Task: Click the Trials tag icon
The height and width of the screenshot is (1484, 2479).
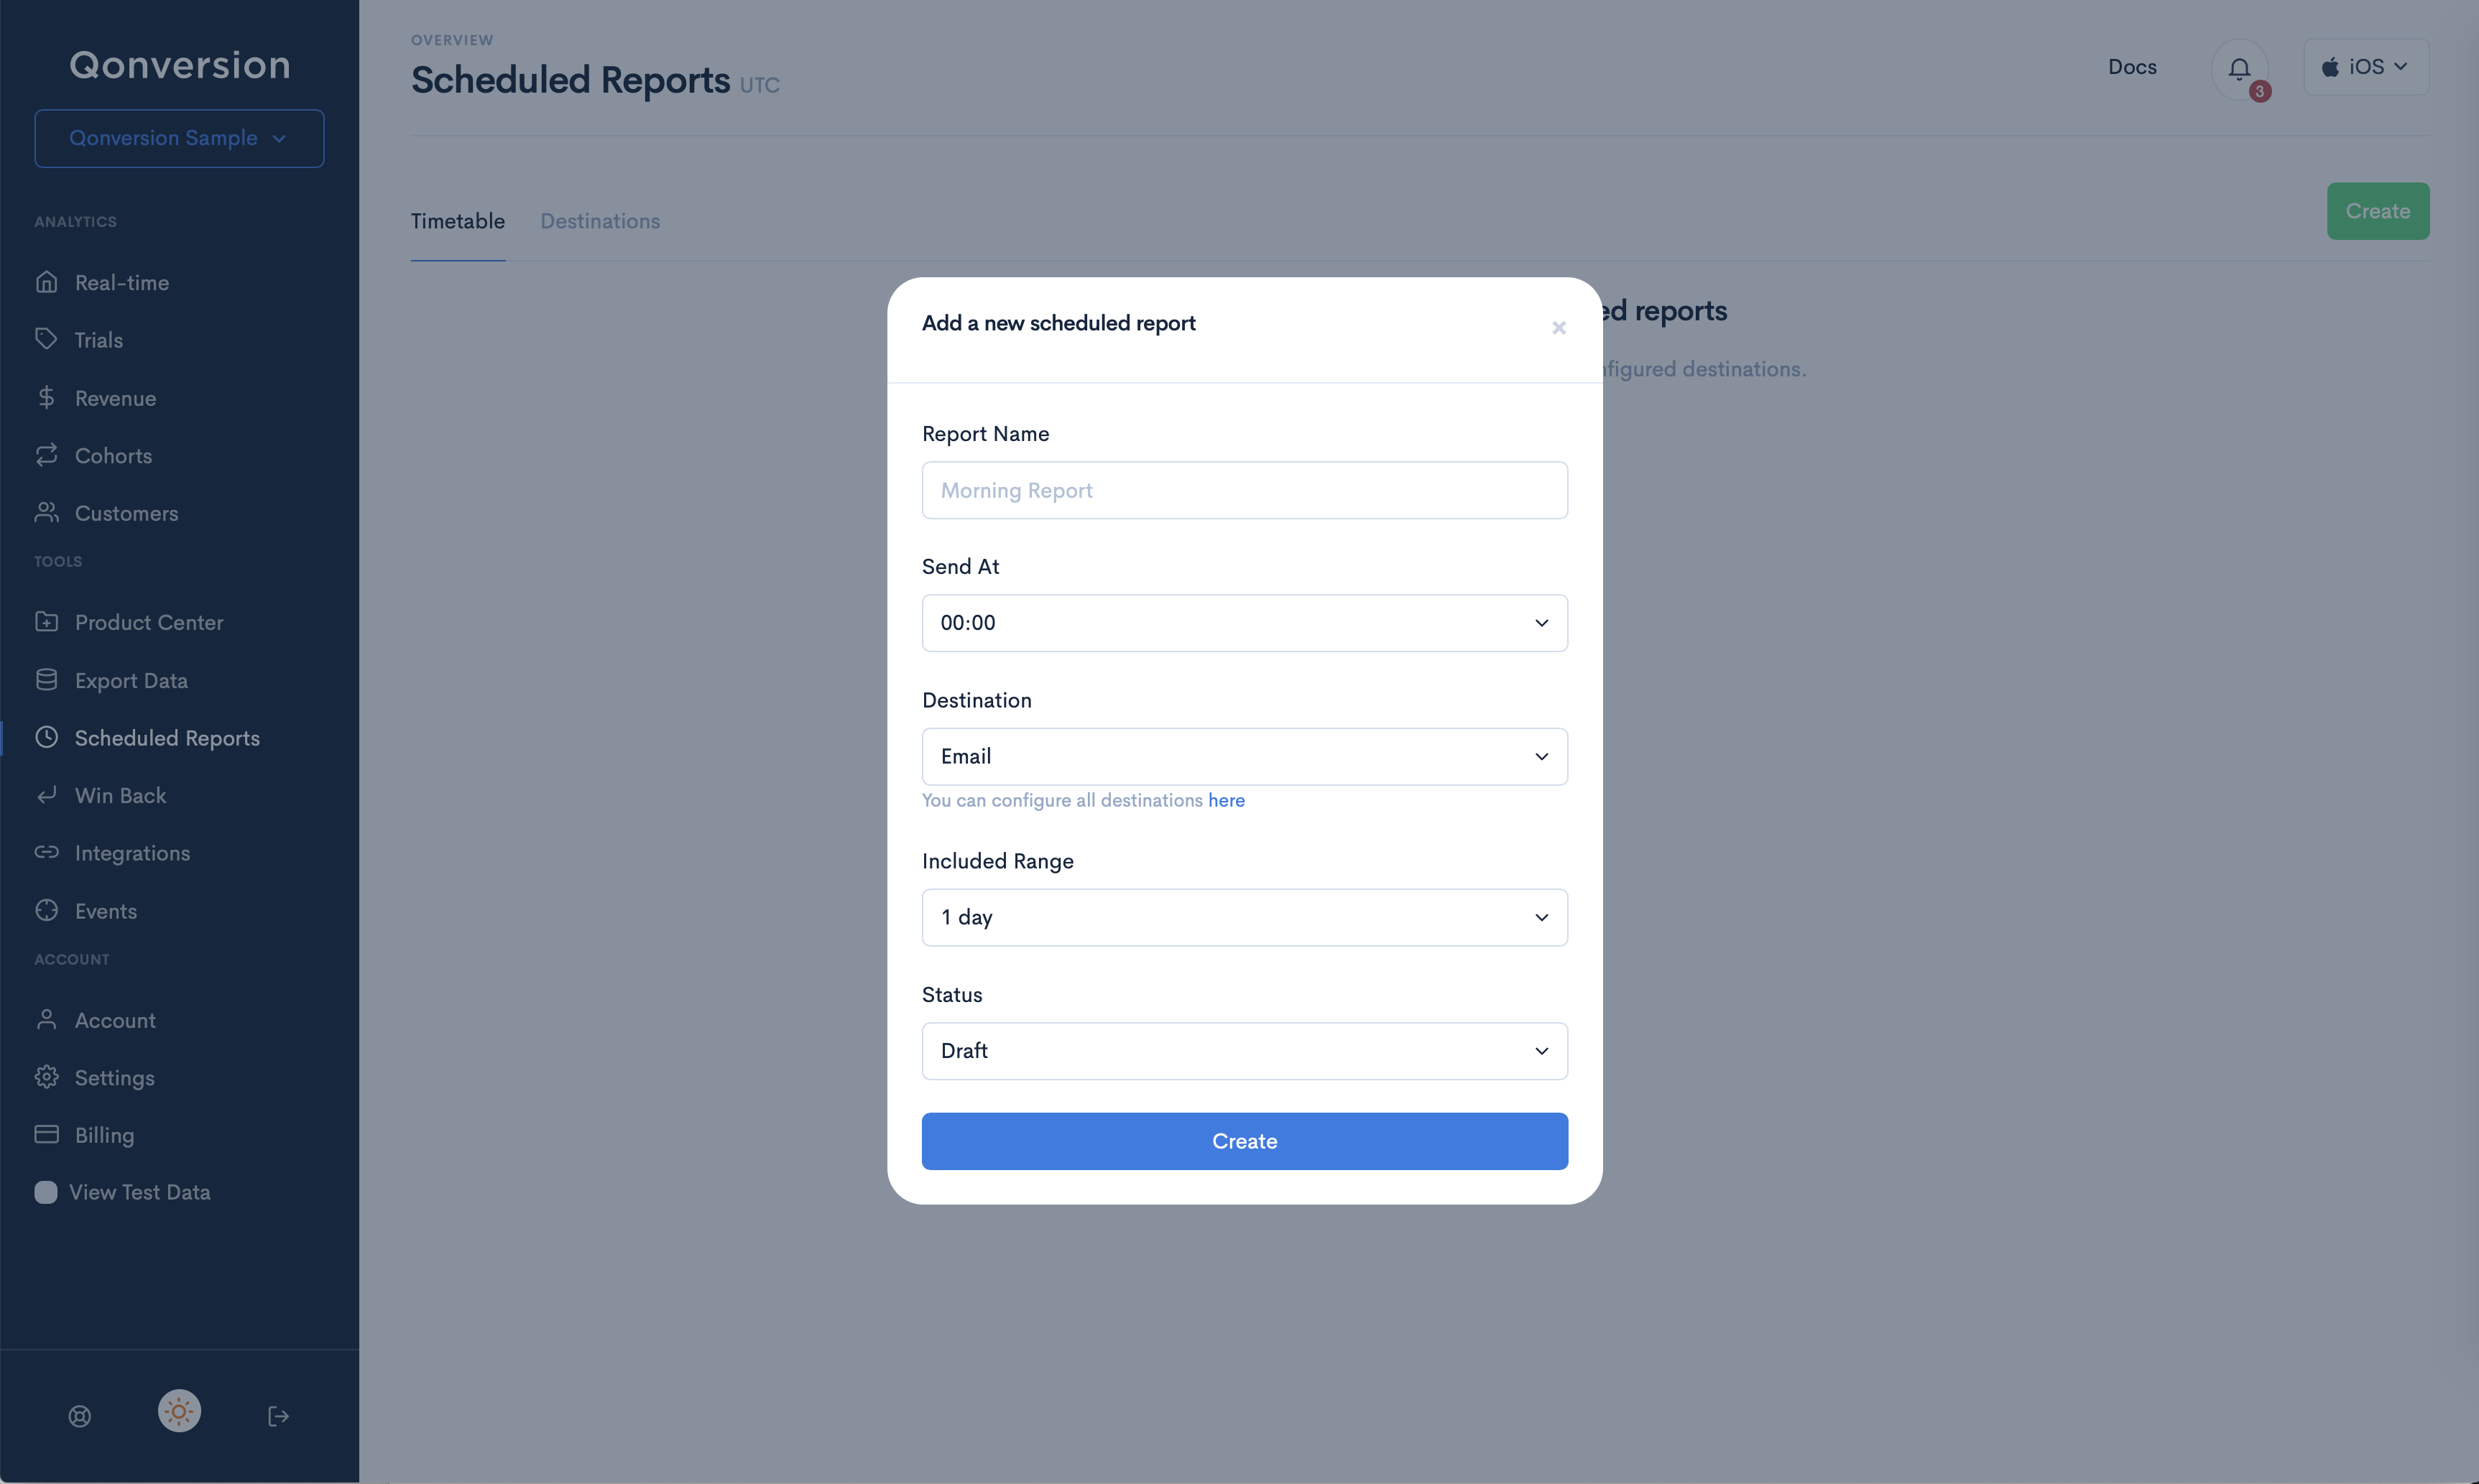Action: (x=46, y=339)
